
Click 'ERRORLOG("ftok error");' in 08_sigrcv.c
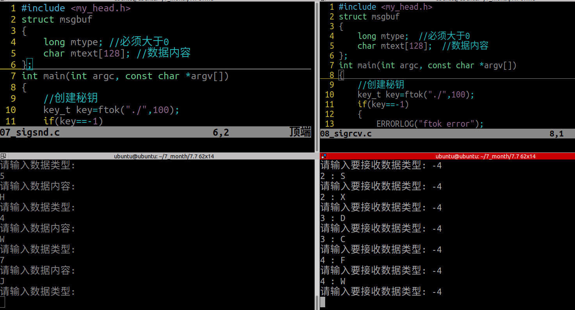pyautogui.click(x=430, y=124)
